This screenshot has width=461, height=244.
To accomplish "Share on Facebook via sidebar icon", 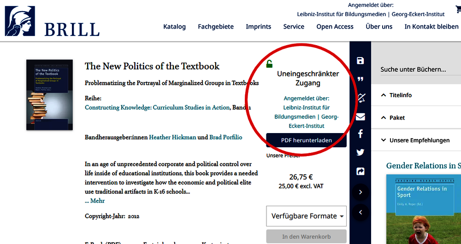I will [361, 134].
